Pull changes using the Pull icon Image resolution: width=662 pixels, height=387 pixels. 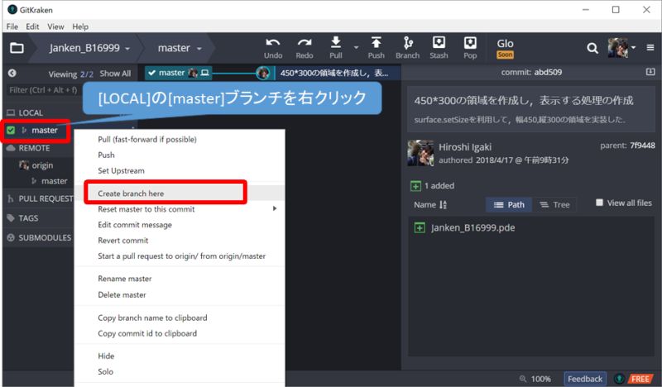[336, 42]
